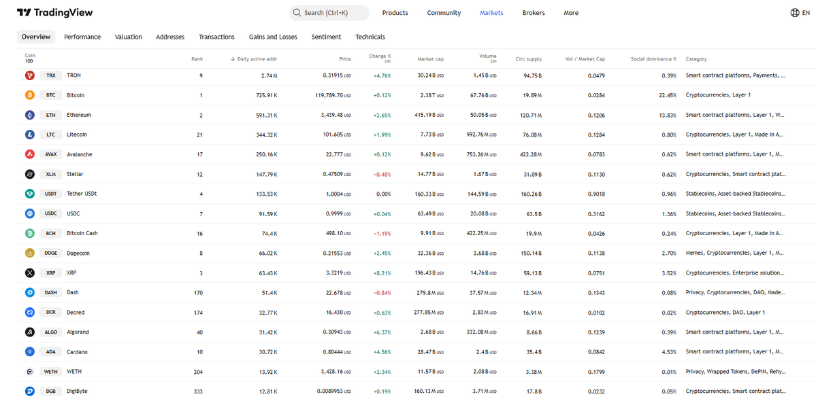Click the Cardano coin icon

point(30,351)
